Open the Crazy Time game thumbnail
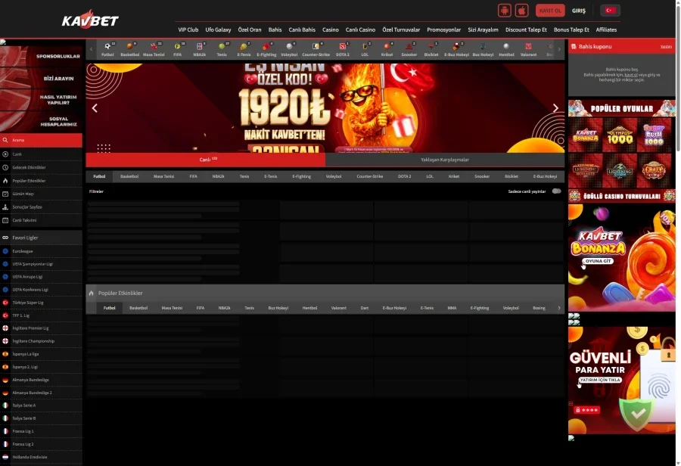This screenshot has height=466, width=681. 654,169
